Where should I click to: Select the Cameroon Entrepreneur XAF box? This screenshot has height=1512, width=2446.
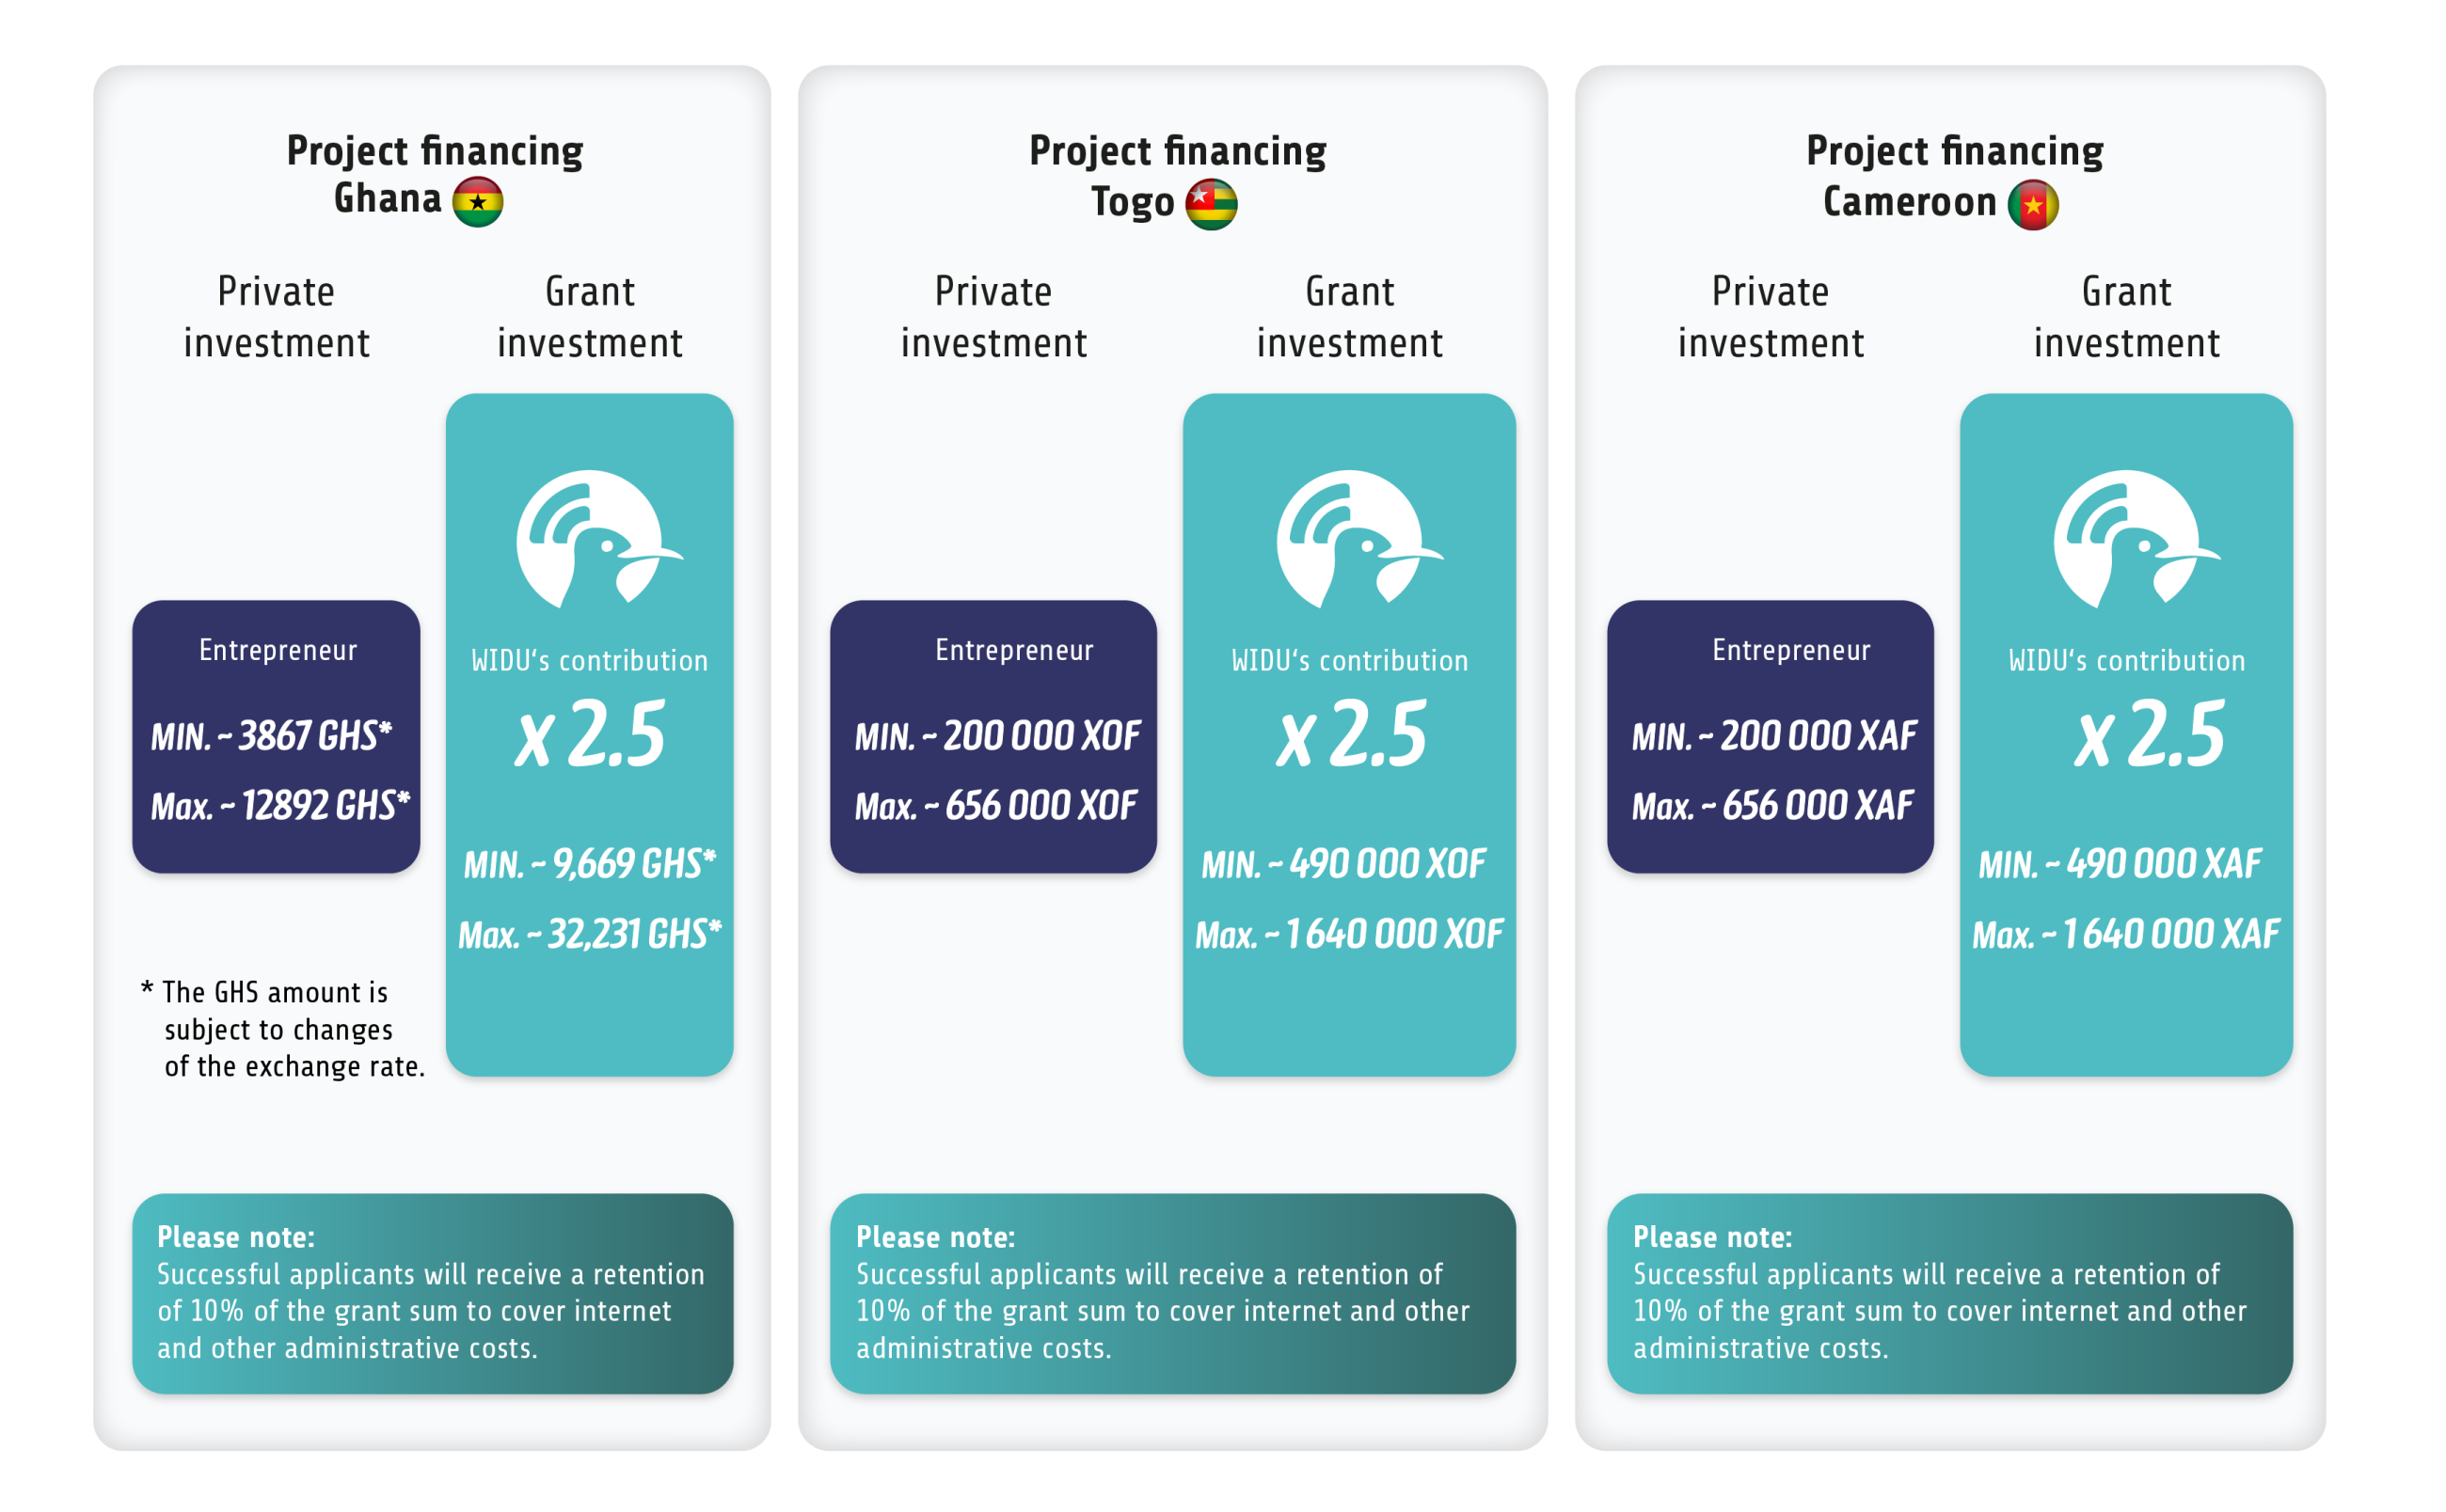click(1770, 736)
